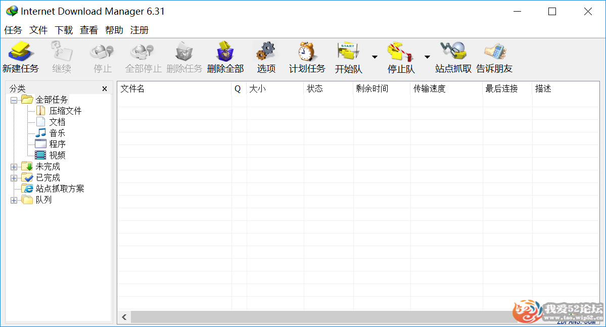Select 未完成 folder in tree
606x327 pixels.
[48, 167]
